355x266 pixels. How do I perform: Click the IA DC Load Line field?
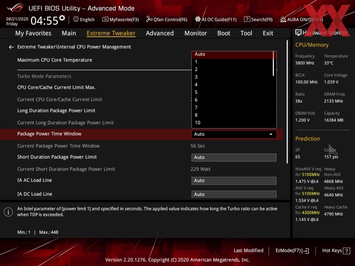click(234, 194)
